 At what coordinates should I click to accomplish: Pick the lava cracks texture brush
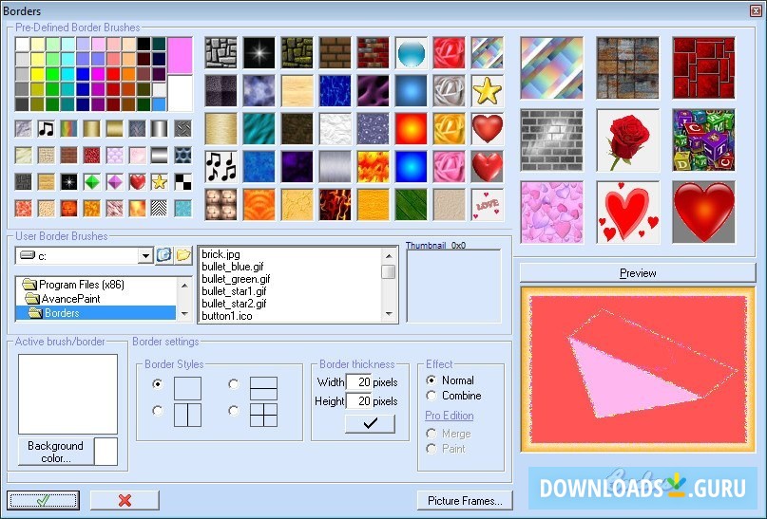coord(336,205)
